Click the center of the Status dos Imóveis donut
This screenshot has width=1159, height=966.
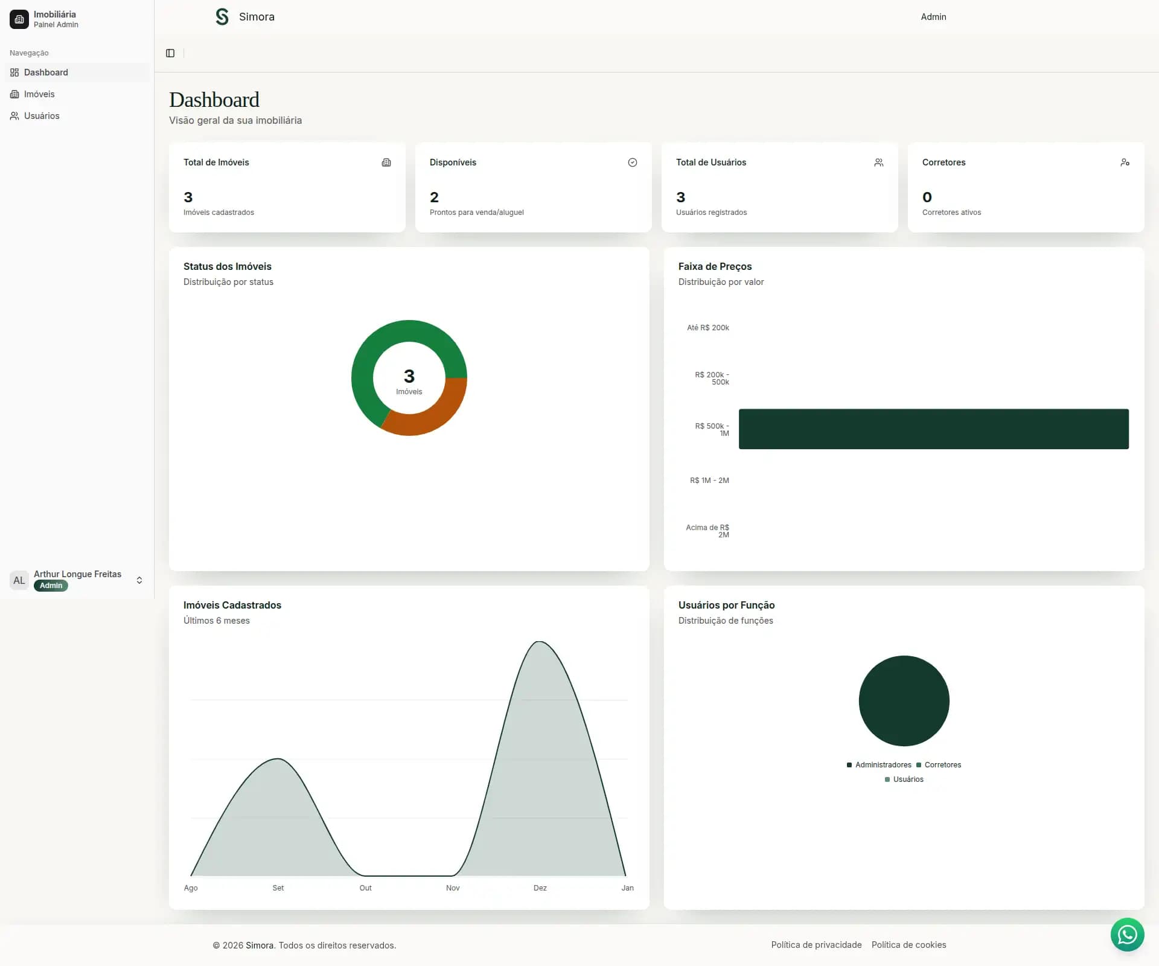pos(409,378)
